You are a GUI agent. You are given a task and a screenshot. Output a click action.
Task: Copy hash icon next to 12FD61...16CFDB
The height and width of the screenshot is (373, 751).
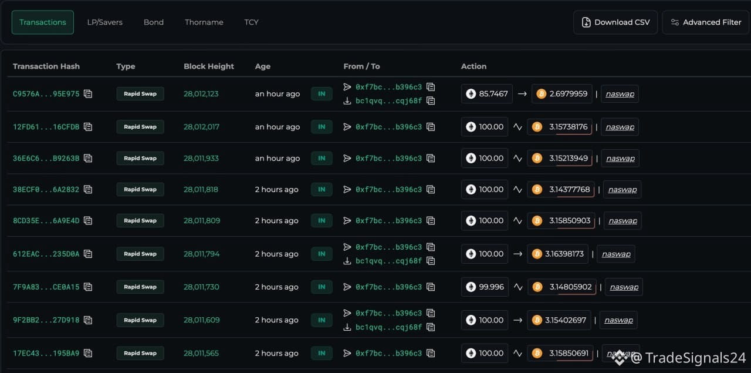[88, 127]
